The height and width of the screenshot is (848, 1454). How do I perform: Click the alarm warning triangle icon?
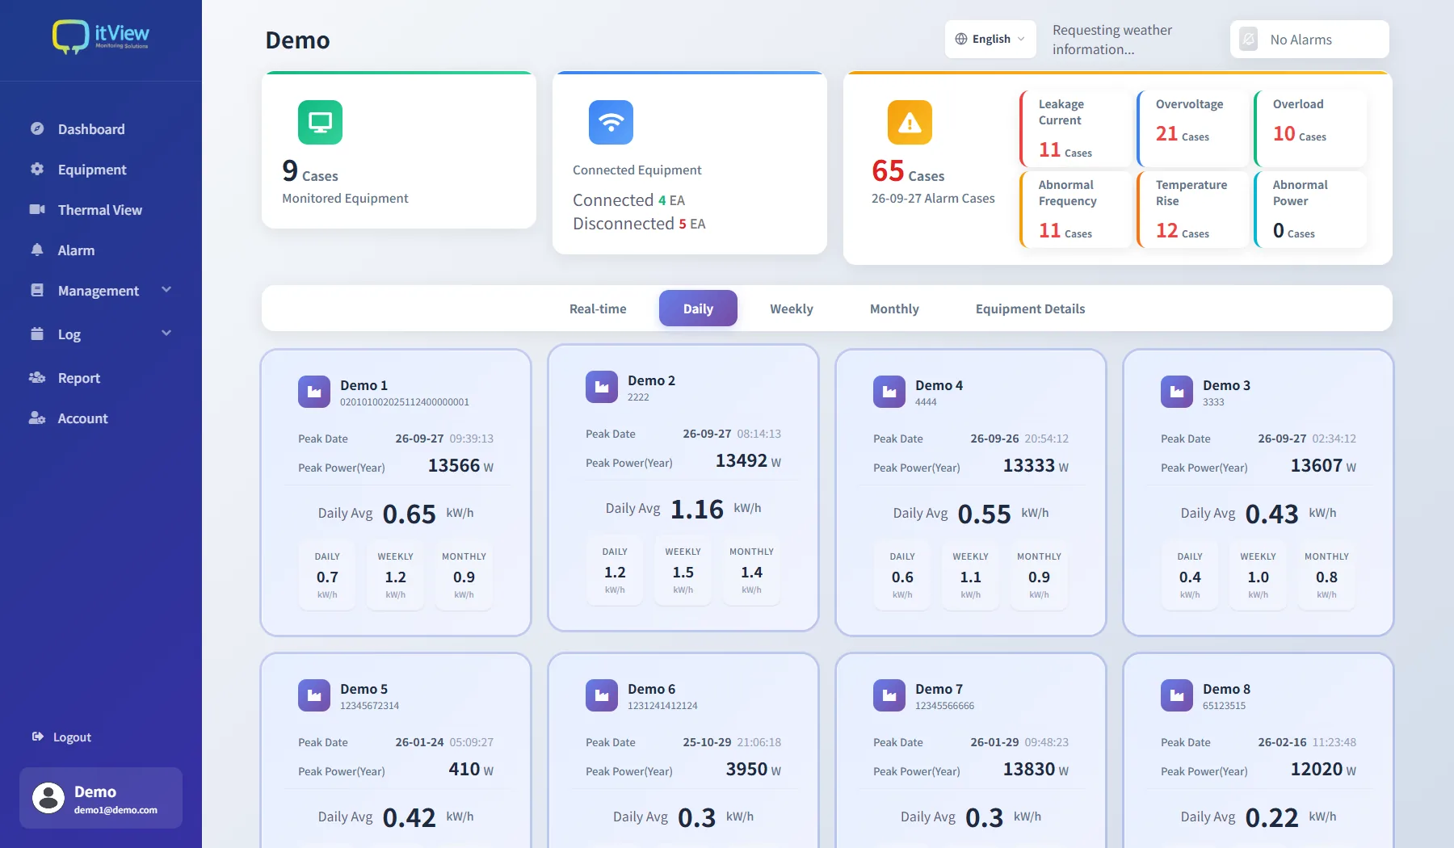910,122
